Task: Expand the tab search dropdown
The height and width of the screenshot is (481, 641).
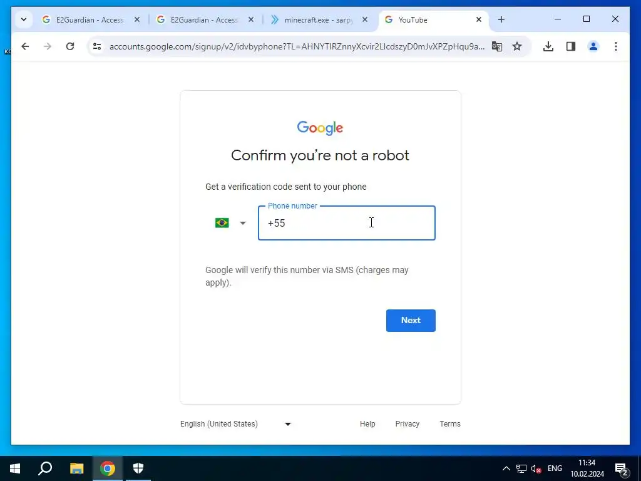Action: (x=24, y=19)
